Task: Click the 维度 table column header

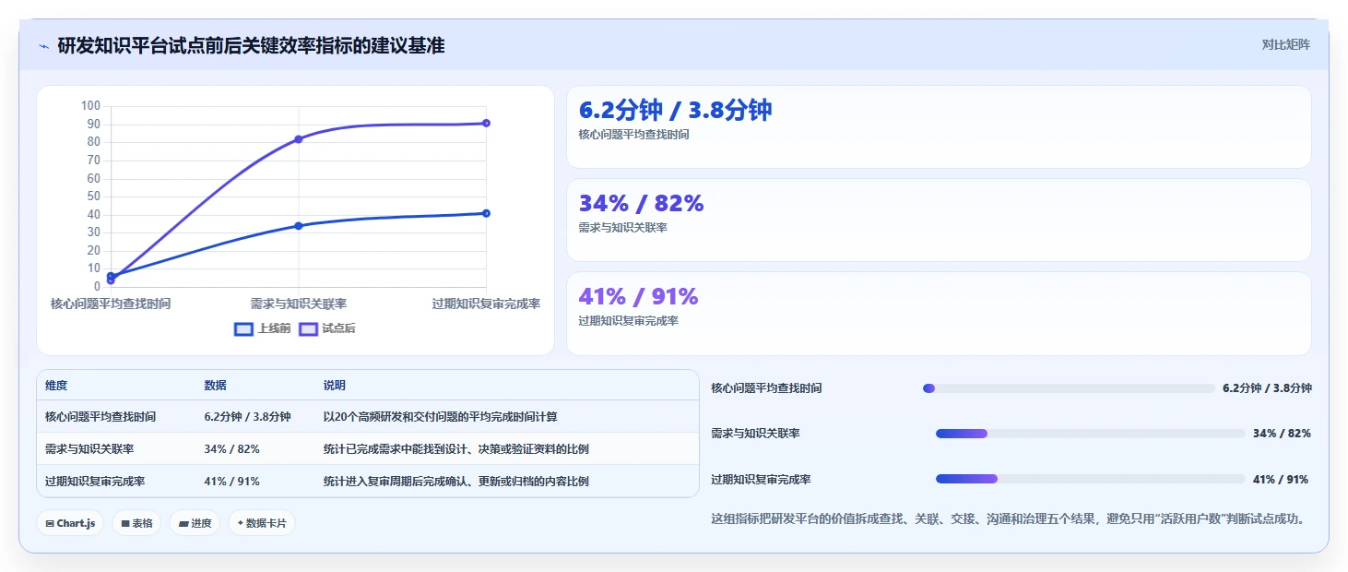Action: pyautogui.click(x=116, y=386)
